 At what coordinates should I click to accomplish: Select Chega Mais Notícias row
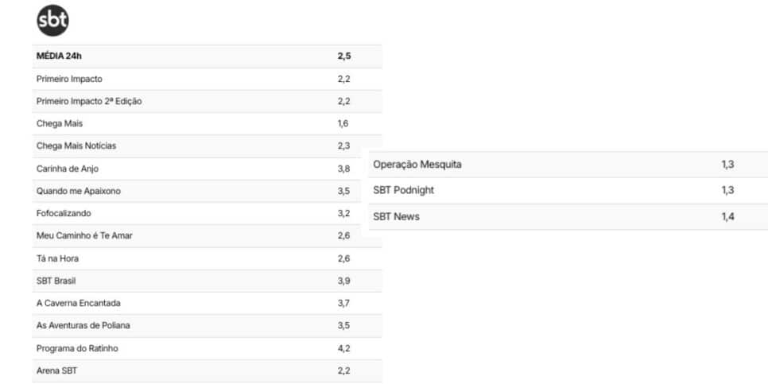click(207, 146)
